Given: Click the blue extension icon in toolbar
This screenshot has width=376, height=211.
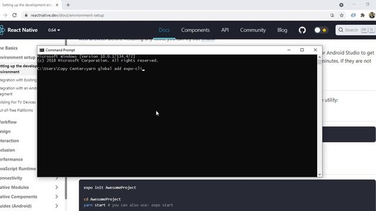Looking at the screenshot, I should [x=353, y=15].
